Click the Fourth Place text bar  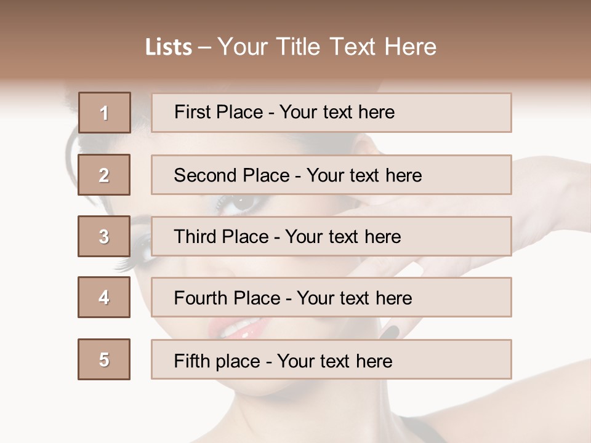pos(331,297)
